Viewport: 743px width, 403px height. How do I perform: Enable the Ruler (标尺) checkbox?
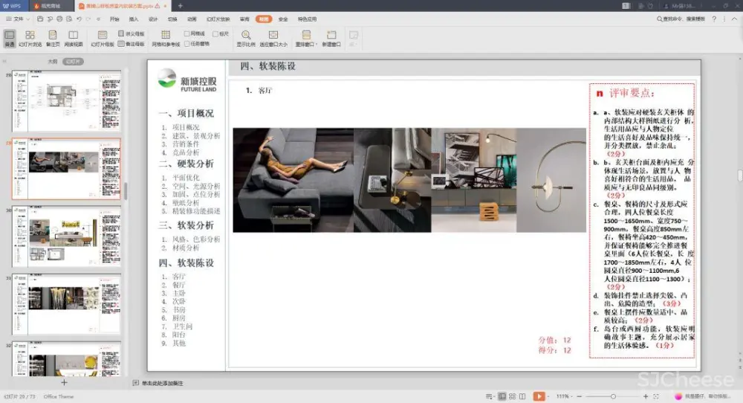(x=215, y=33)
